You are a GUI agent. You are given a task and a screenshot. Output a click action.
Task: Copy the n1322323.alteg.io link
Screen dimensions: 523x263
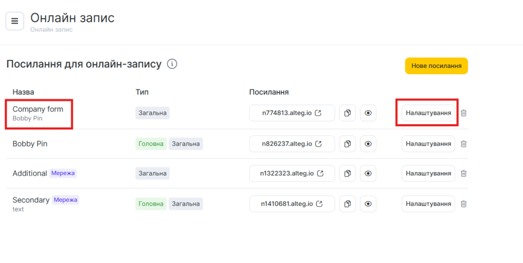point(347,174)
